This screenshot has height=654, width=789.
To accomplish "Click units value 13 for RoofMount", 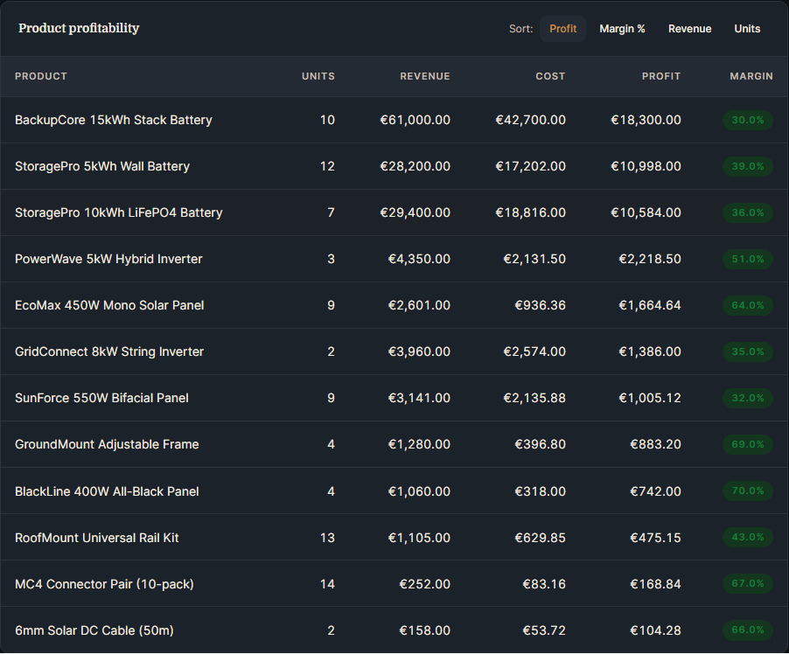I will [x=327, y=538].
